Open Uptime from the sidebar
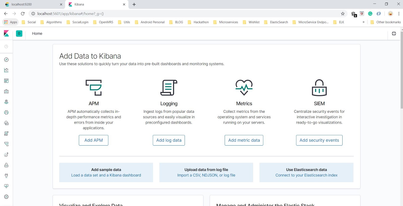The image size is (403, 206). (6, 155)
